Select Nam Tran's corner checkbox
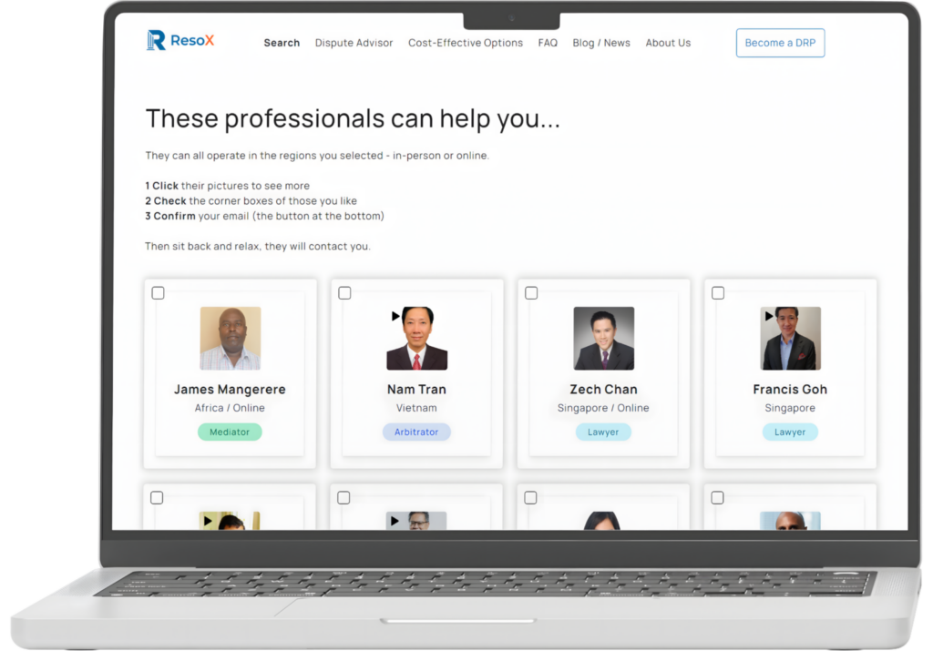This screenshot has height=651, width=933. point(344,293)
